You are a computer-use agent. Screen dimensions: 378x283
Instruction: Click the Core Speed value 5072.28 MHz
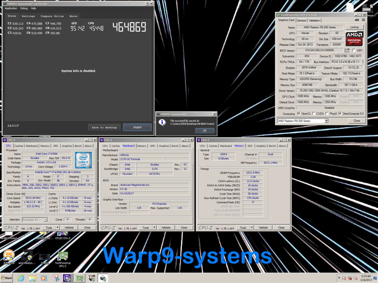pyautogui.click(x=33, y=198)
